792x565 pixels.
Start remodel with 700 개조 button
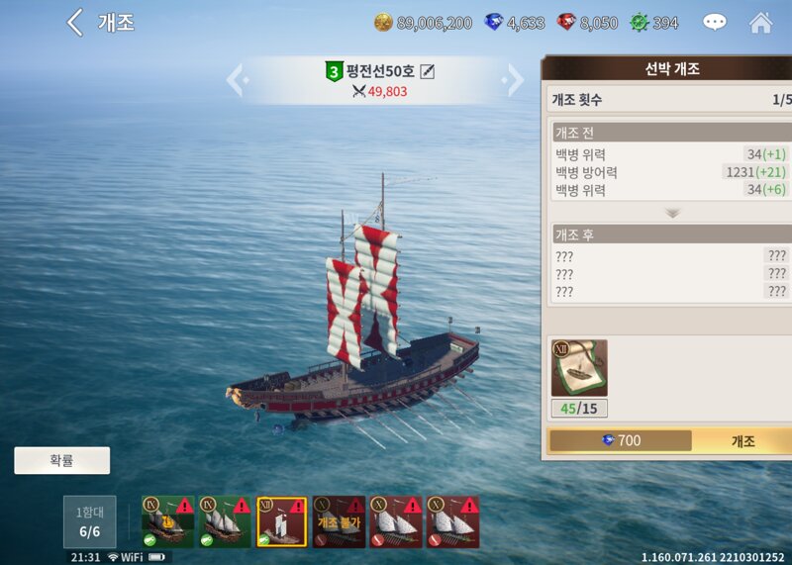pyautogui.click(x=670, y=440)
